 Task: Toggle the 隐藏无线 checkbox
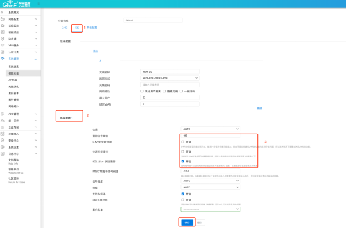[164, 91]
